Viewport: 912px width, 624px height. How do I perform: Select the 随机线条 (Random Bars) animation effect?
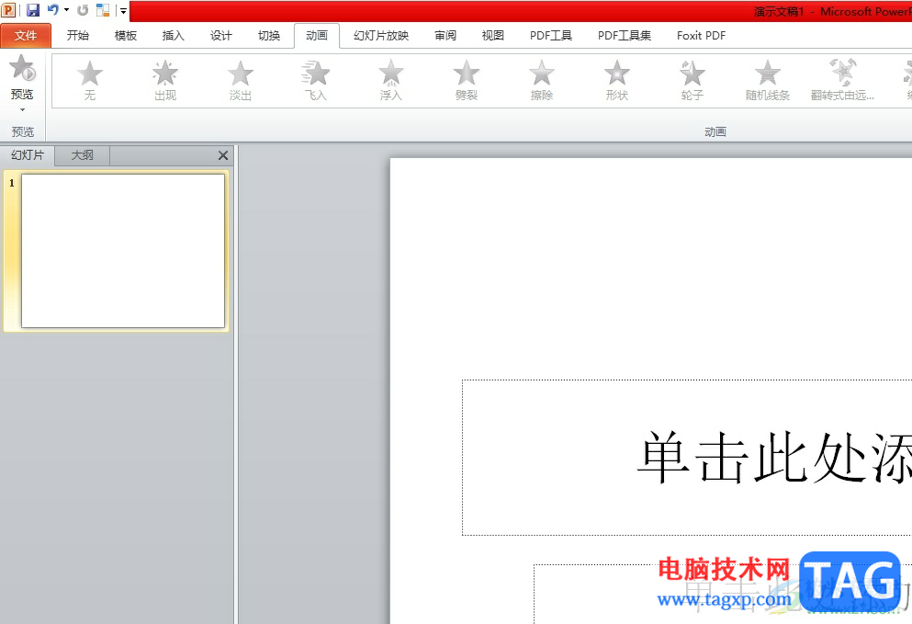coord(768,80)
